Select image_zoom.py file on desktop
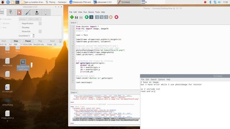Image resolution: width=230 pixels, height=129 pixels. pyautogui.click(x=7, y=116)
